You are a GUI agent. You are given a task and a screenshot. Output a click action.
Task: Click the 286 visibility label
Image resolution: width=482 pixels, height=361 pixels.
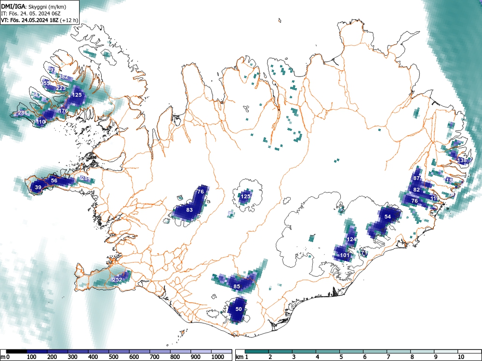[x=23, y=113]
